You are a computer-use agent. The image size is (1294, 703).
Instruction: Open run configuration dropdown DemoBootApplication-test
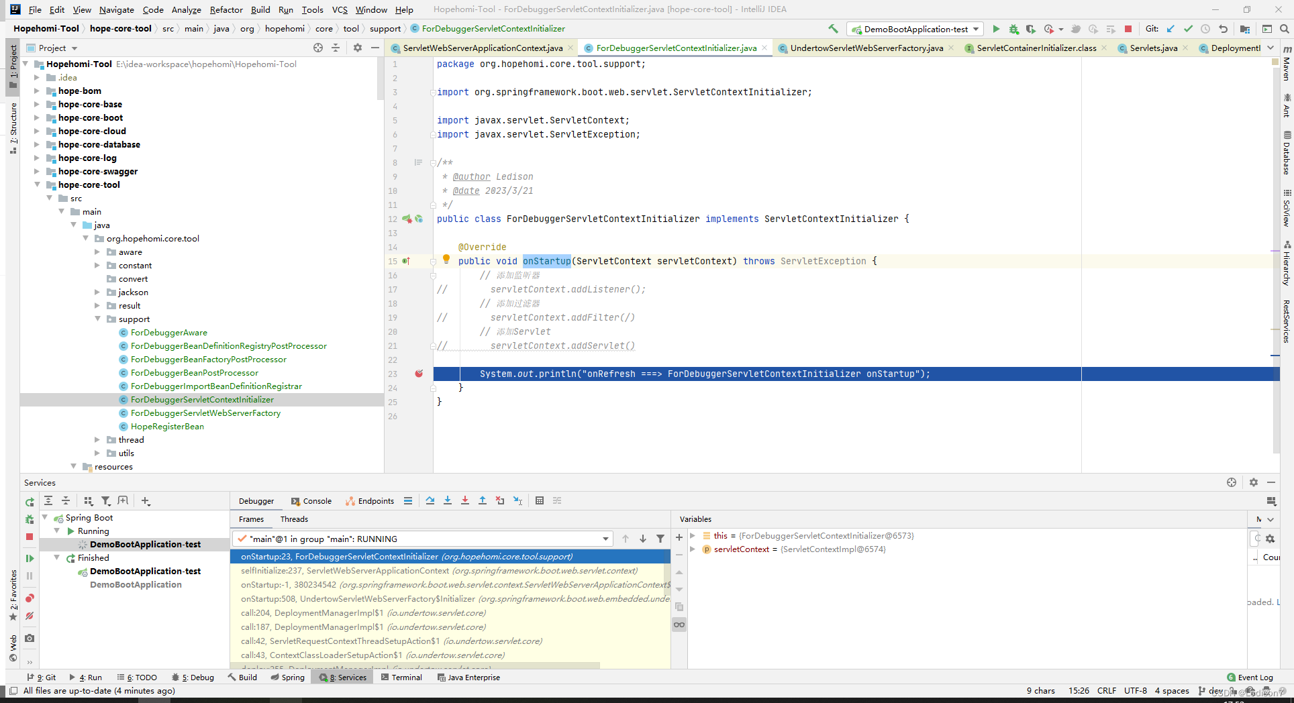915,29
